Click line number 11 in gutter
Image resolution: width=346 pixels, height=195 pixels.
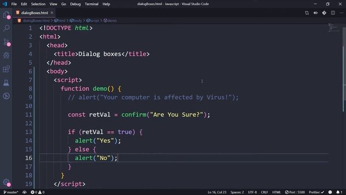coord(29,114)
